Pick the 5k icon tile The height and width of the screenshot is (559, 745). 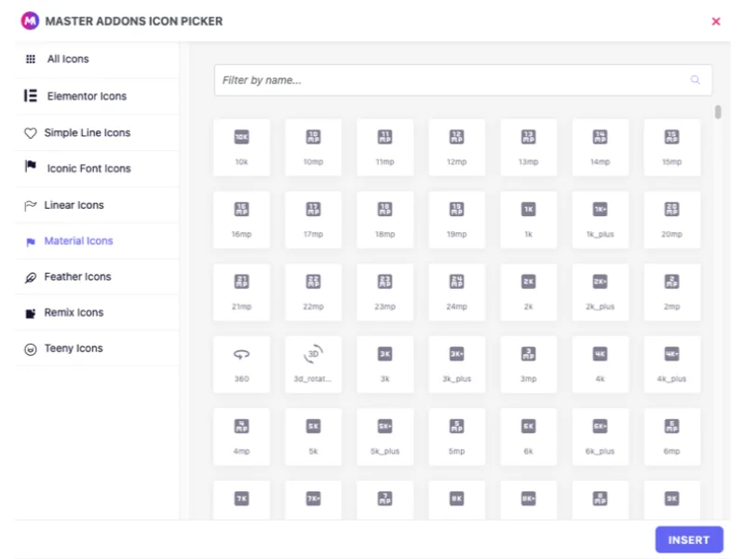313,436
